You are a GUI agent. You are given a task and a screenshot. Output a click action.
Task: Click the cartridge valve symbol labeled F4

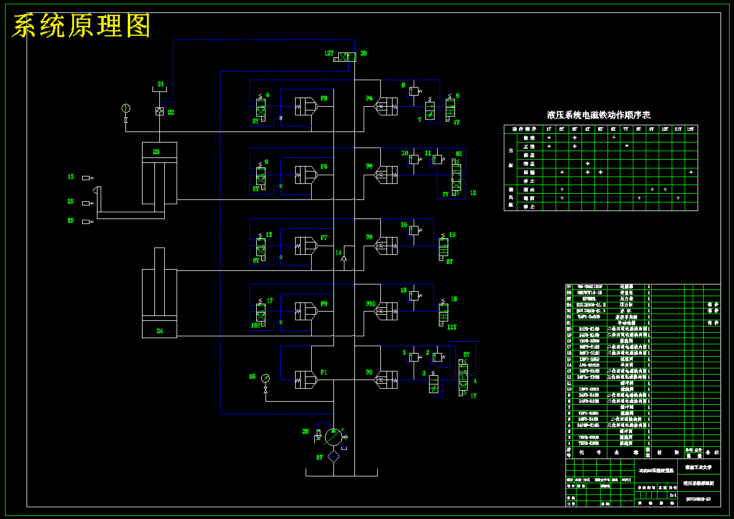click(386, 106)
